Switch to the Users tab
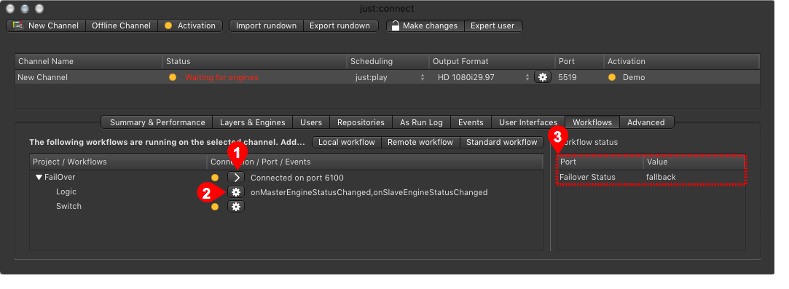 311,122
